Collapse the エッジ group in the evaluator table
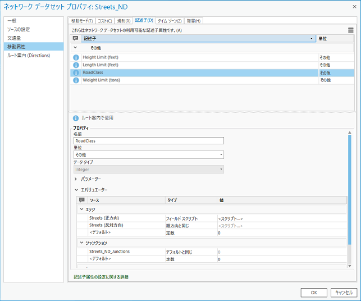This screenshot has width=361, height=301. point(82,209)
